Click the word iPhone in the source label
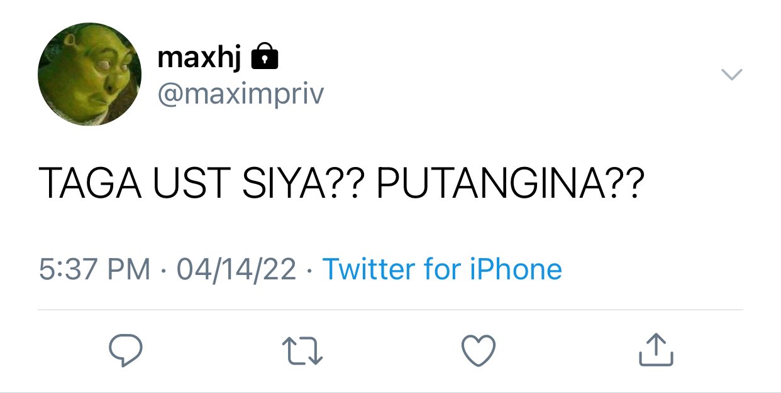 pyautogui.click(x=516, y=269)
